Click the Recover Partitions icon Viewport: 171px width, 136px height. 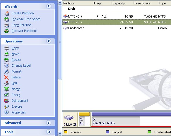6,31
